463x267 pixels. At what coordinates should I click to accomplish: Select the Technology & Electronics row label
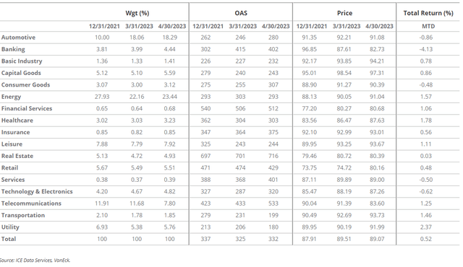[x=37, y=191]
